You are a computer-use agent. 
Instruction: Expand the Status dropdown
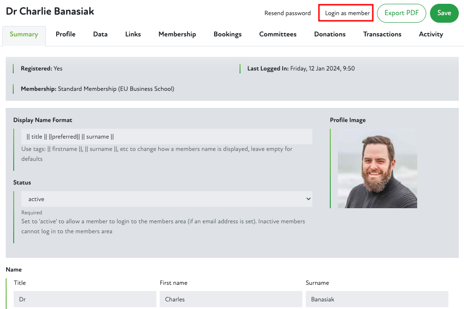[166, 199]
